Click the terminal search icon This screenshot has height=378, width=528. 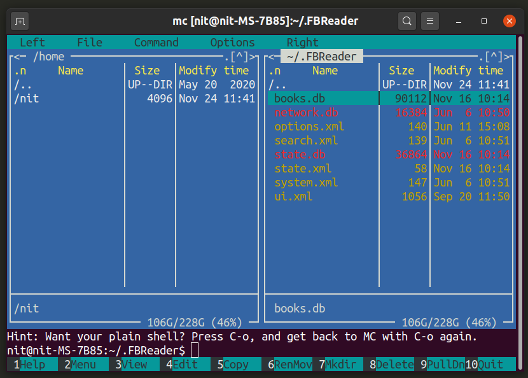click(x=406, y=21)
